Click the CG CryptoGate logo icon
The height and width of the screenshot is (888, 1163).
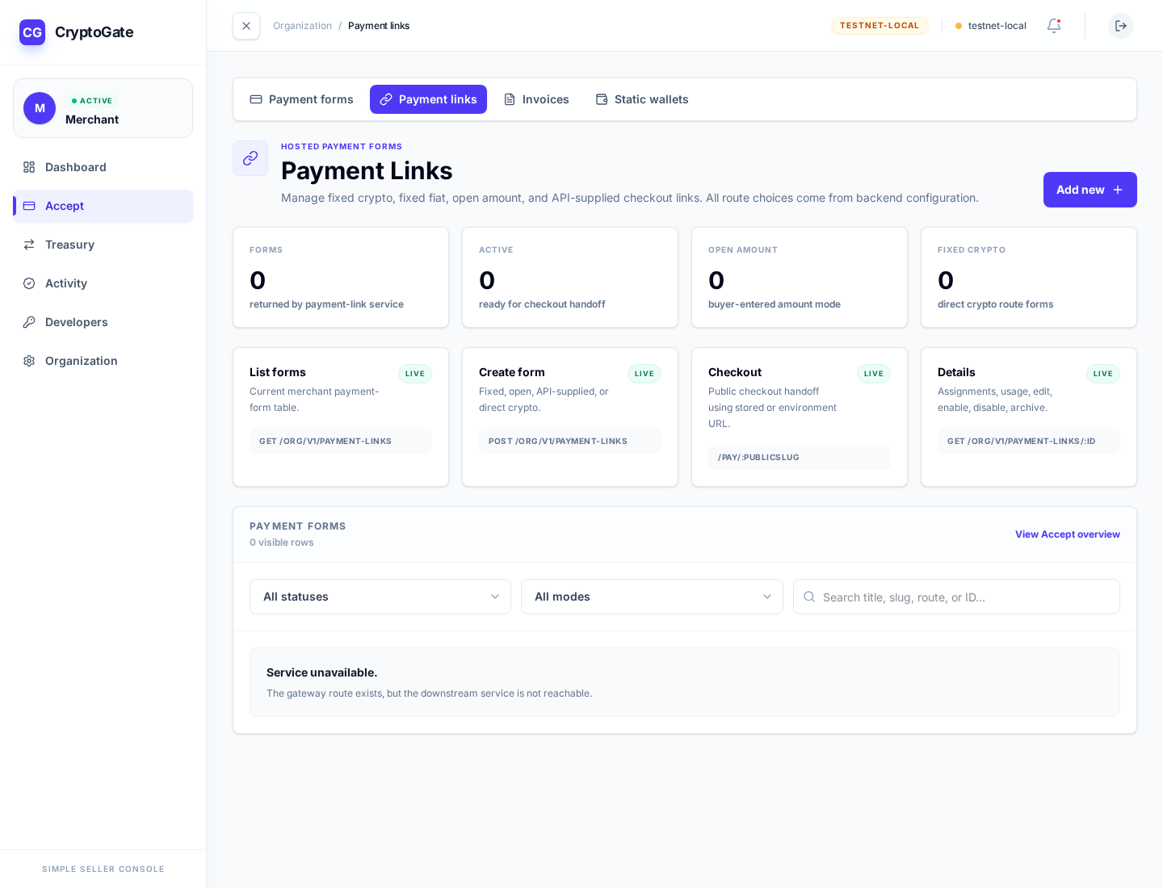click(x=32, y=32)
